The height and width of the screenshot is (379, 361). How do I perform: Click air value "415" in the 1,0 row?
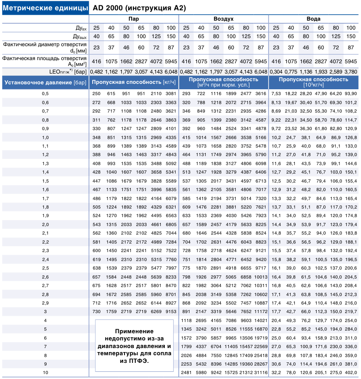[x=186, y=138]
